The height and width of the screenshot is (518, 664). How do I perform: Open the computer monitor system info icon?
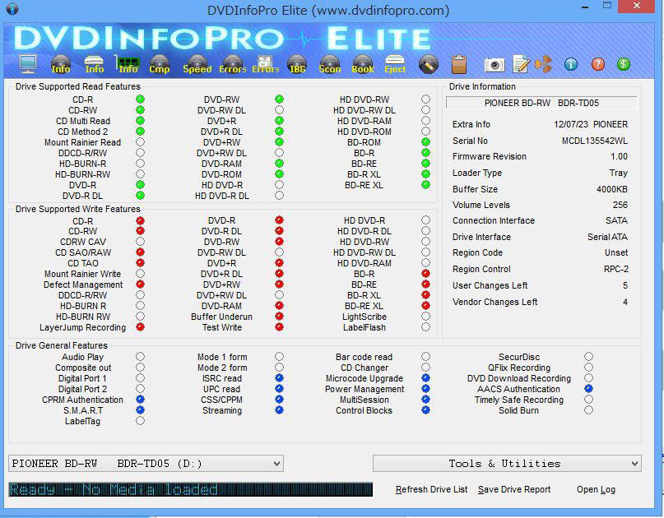click(x=28, y=64)
